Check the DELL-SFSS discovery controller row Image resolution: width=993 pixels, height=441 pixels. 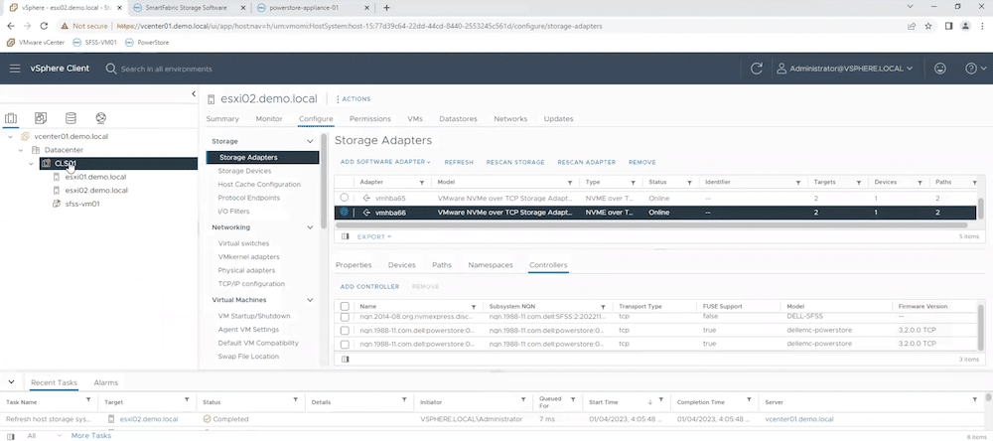346,316
